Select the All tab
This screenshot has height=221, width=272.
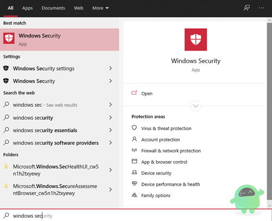pyautogui.click(x=10, y=8)
